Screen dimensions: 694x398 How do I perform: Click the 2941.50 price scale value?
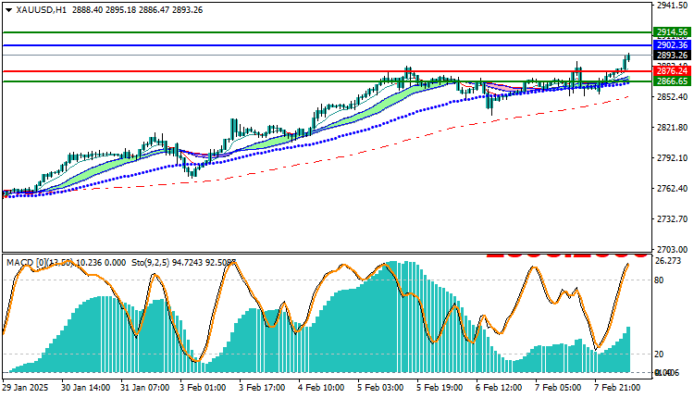point(672,6)
